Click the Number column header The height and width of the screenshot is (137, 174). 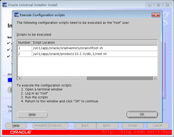(24, 43)
